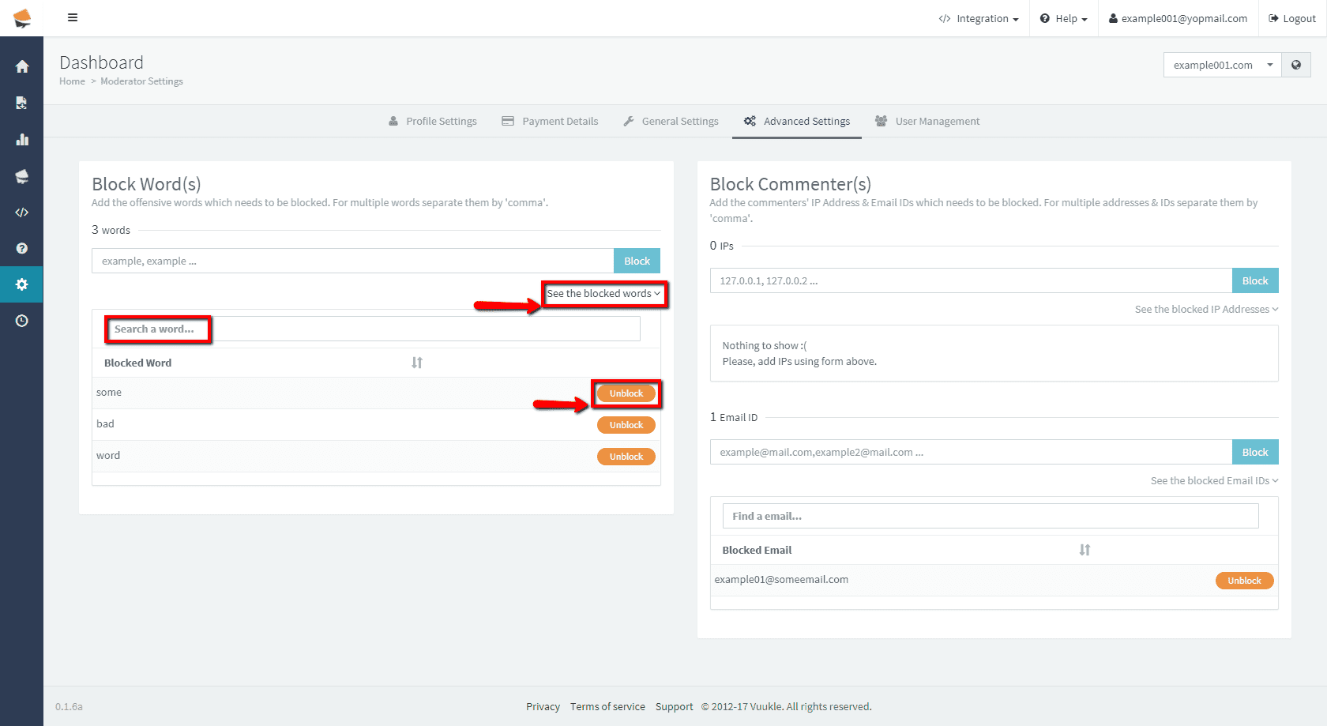Sort the Blocked Email column
This screenshot has width=1327, height=726.
1085,550
